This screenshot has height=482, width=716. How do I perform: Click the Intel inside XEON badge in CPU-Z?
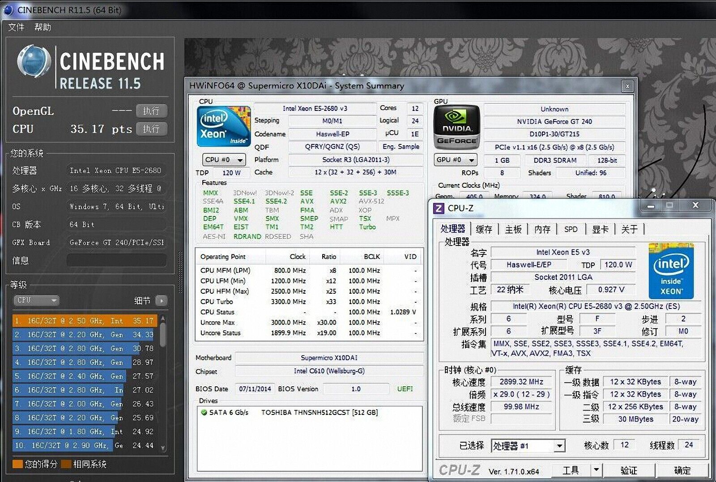tap(671, 271)
